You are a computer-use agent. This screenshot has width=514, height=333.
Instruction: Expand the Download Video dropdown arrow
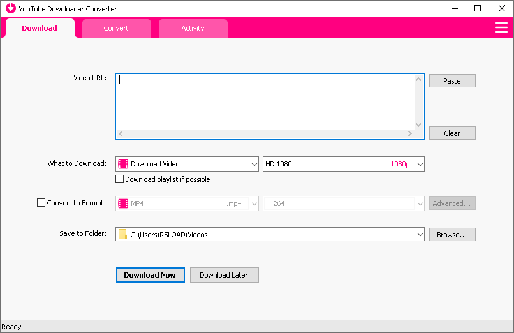coord(254,164)
